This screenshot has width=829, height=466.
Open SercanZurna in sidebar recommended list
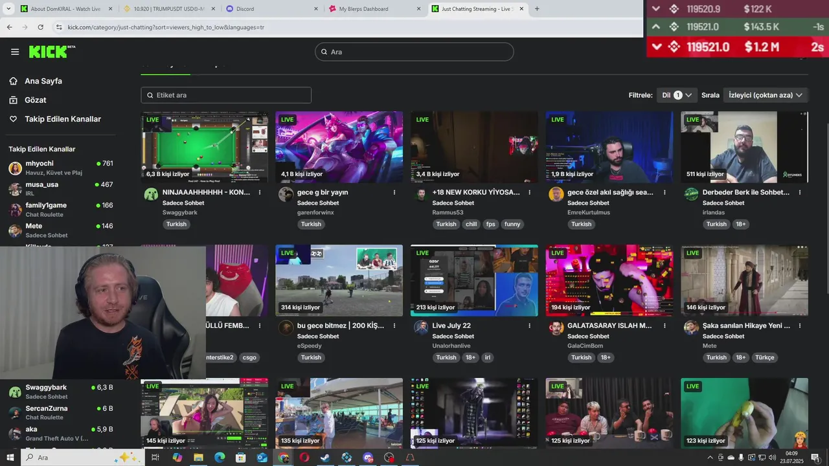61,412
